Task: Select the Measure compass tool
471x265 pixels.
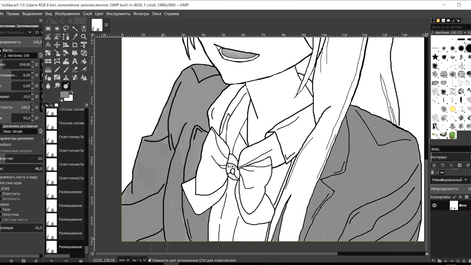Action: click(48, 45)
